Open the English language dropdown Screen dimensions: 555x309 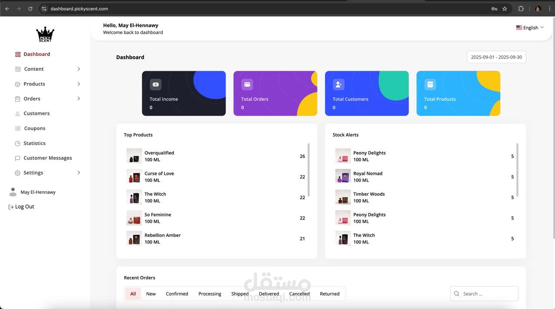530,28
